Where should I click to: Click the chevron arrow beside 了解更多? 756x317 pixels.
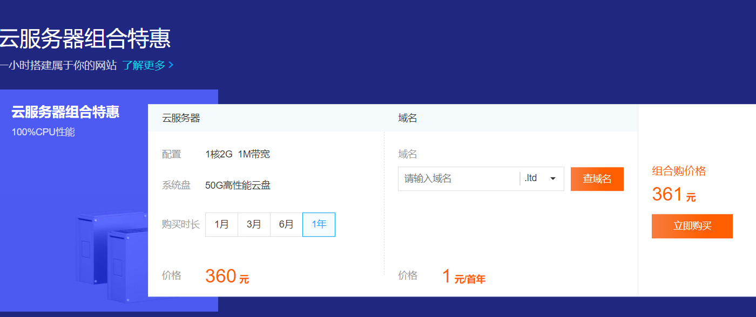(171, 65)
